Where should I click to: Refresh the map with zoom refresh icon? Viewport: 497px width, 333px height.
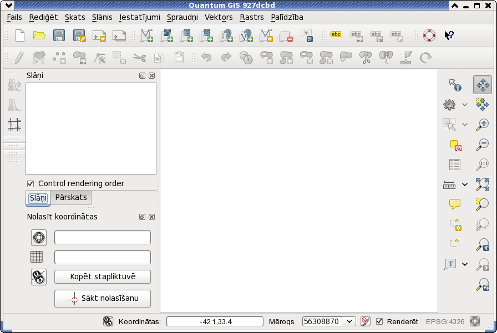(x=482, y=284)
